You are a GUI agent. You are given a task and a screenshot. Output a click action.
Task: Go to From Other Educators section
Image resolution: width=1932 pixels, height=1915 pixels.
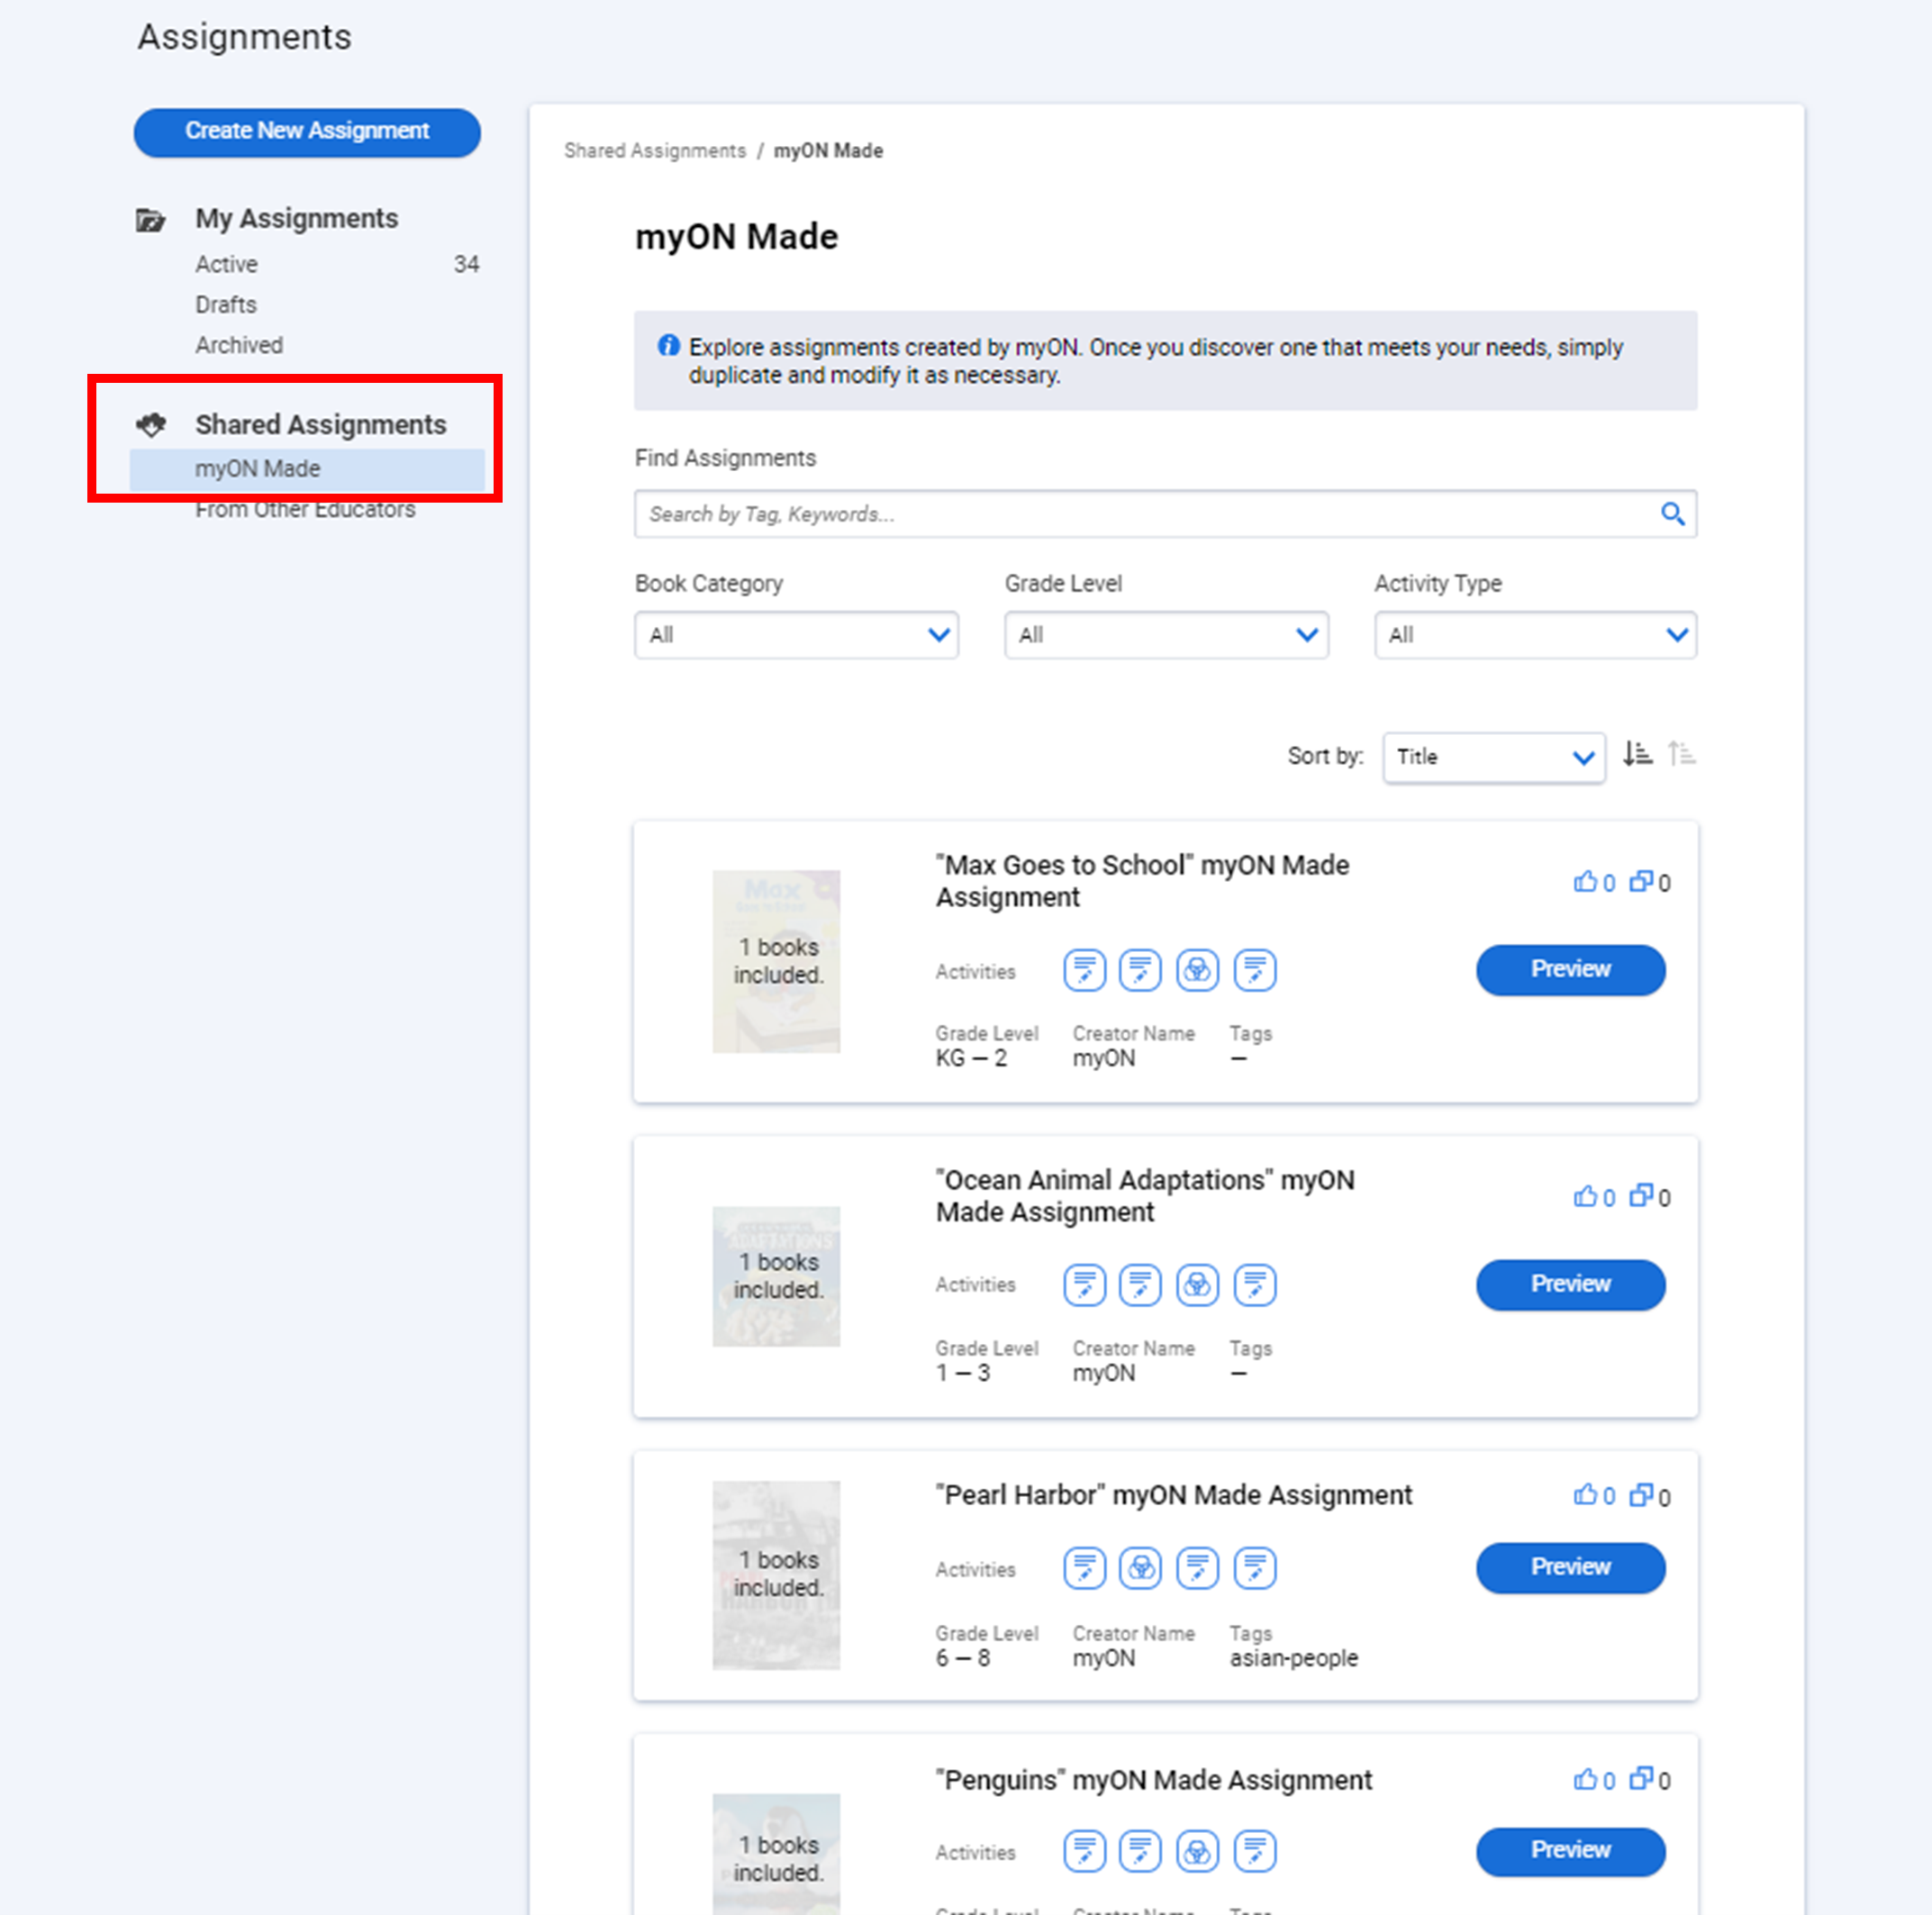pyautogui.click(x=305, y=510)
